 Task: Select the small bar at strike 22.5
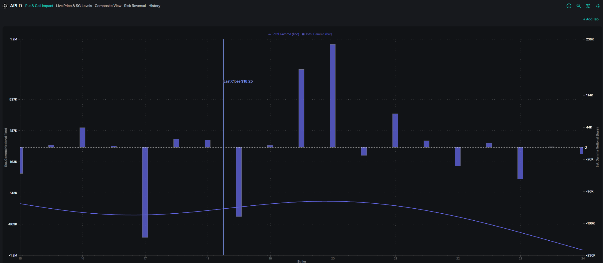pyautogui.click(x=489, y=145)
